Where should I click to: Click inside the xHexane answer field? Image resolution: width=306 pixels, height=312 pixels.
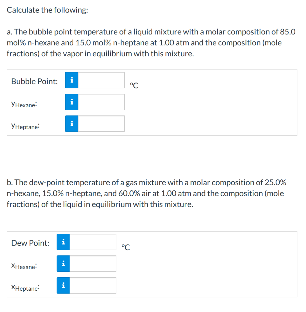coord(93,264)
